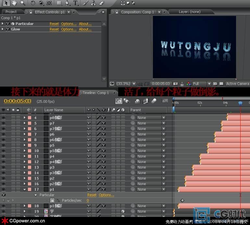Click the pink label color of layer p6
The image size is (250, 225).
[30, 134]
